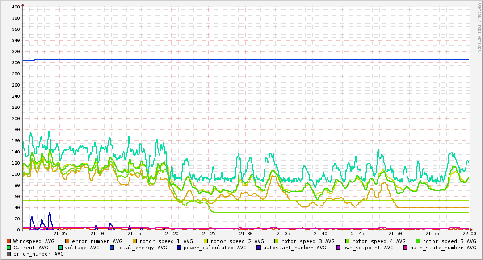Click the orange error_number AVG legend swatch
Screen dimensions: 483x260
tap(67, 241)
